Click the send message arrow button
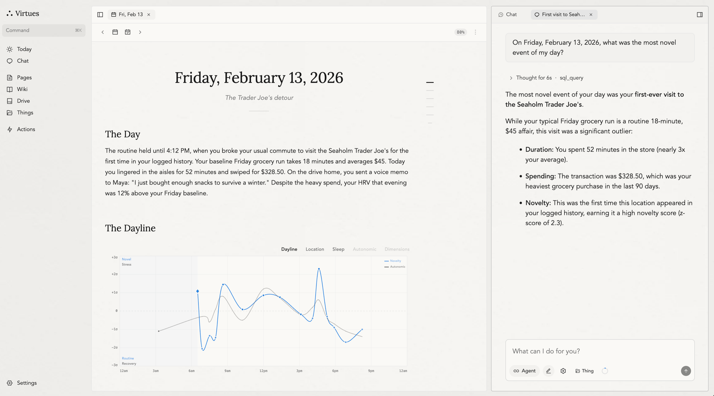714x396 pixels. tap(686, 371)
